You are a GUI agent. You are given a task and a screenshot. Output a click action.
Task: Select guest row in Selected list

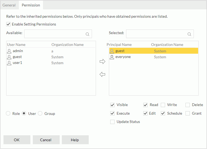(154, 51)
